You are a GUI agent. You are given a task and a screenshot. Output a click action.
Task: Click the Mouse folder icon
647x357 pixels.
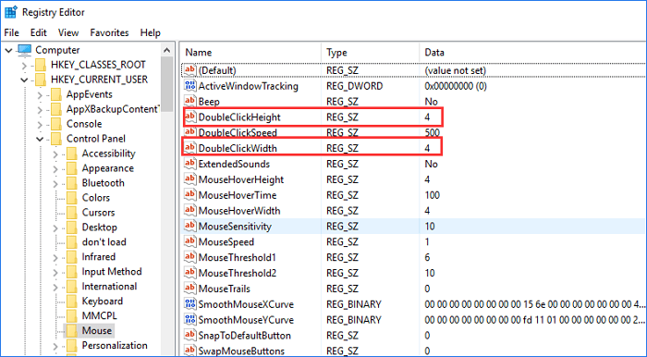(72, 330)
